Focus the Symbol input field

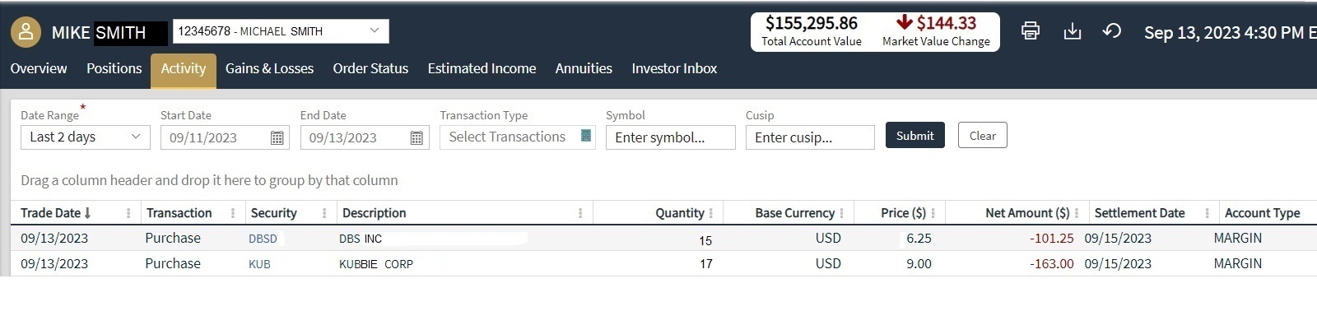tap(670, 137)
